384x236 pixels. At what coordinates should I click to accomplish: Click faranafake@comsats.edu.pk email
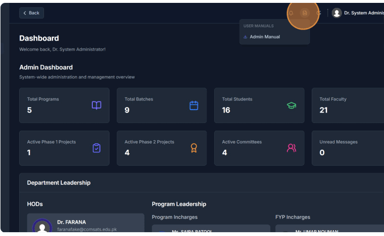[x=87, y=229]
